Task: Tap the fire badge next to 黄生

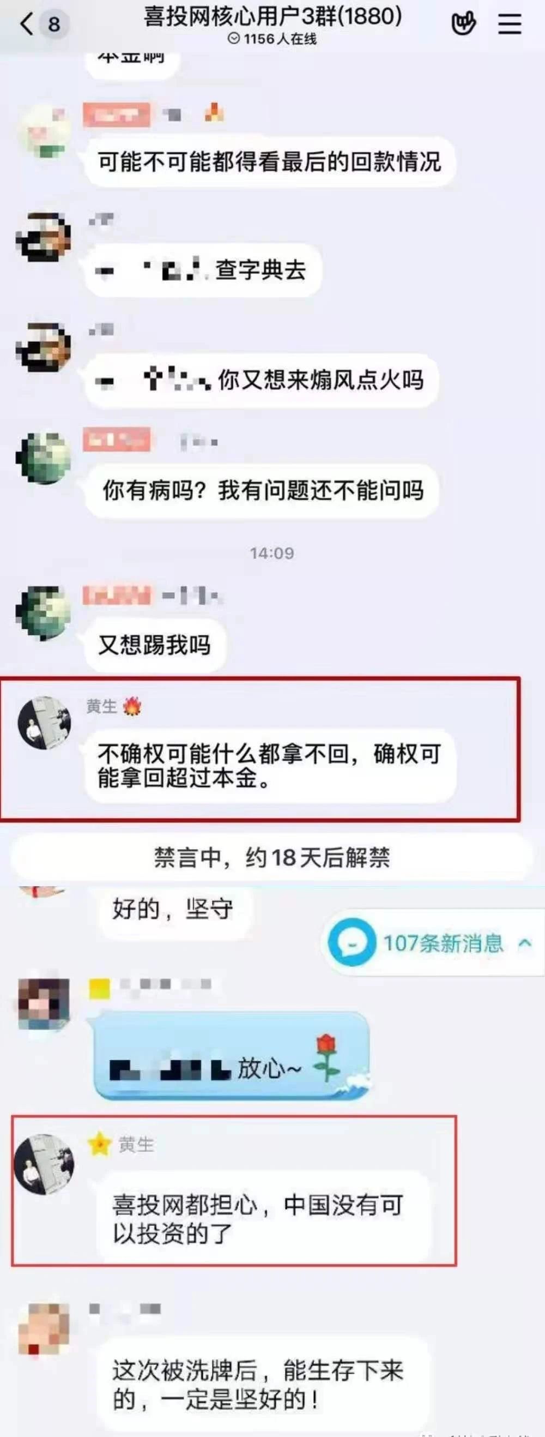Action: point(132,707)
